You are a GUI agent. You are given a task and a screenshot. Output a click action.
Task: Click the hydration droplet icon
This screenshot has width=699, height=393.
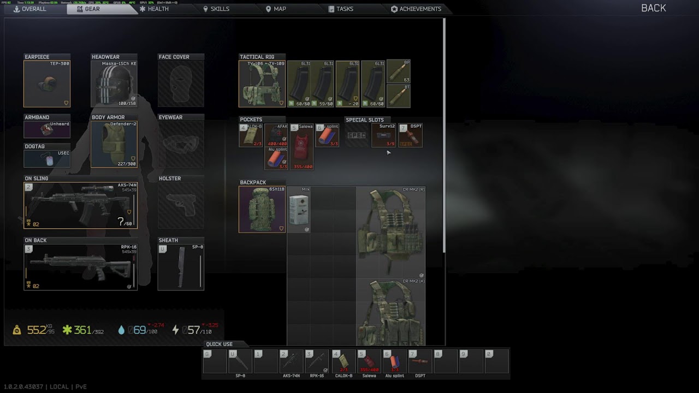pyautogui.click(x=121, y=330)
